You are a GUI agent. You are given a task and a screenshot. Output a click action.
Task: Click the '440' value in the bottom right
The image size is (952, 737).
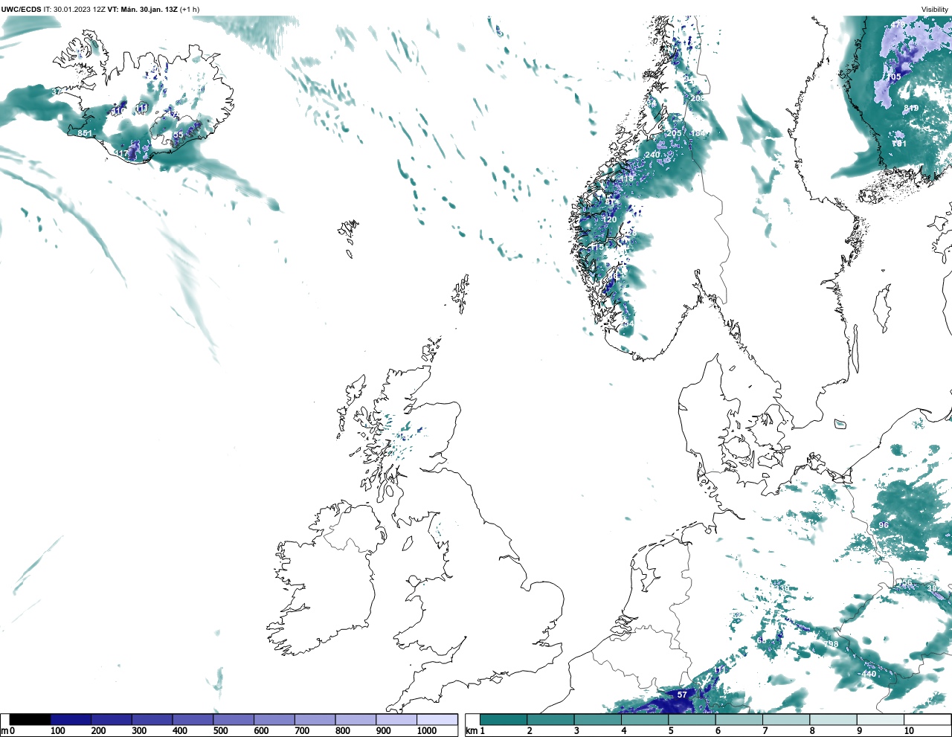(869, 674)
